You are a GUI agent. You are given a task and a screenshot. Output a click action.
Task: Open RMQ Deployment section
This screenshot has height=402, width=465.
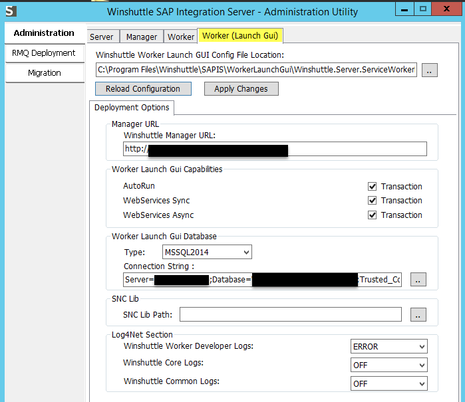point(44,53)
